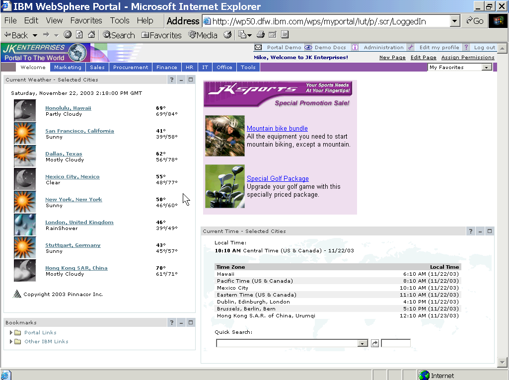
Task: Click the New Page link
Action: [392, 58]
